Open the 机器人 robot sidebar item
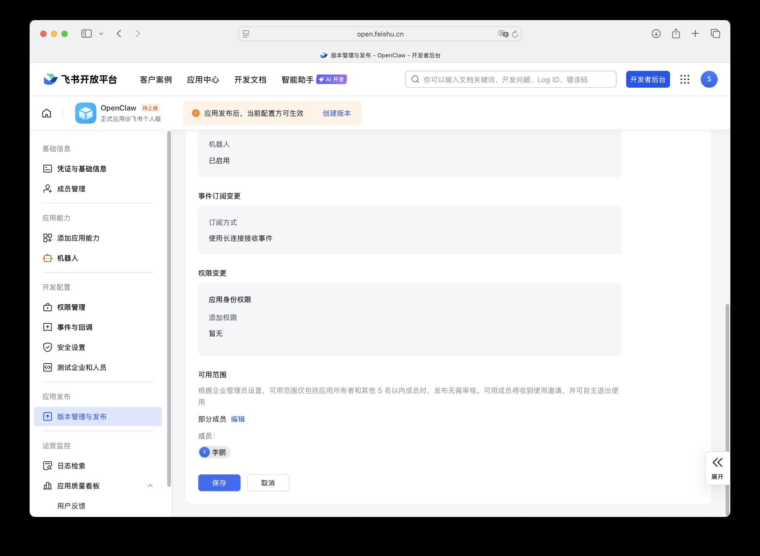This screenshot has height=556, width=760. click(x=67, y=258)
